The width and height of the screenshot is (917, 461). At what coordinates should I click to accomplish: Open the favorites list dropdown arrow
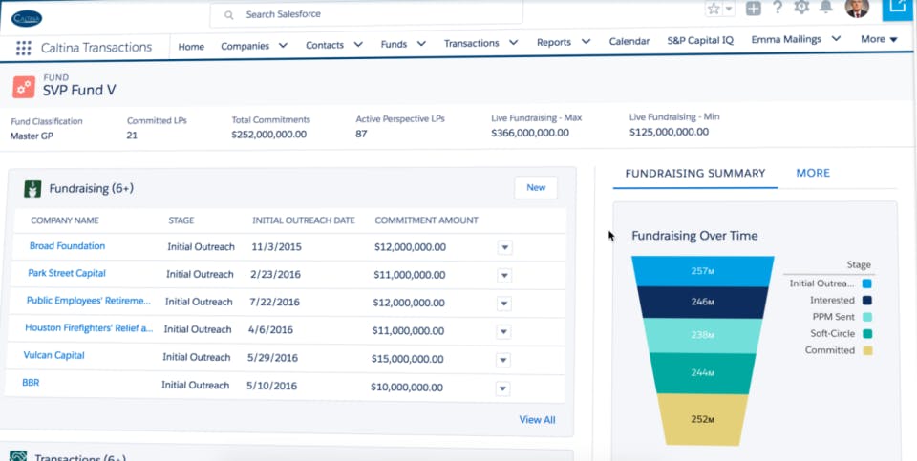pyautogui.click(x=729, y=9)
